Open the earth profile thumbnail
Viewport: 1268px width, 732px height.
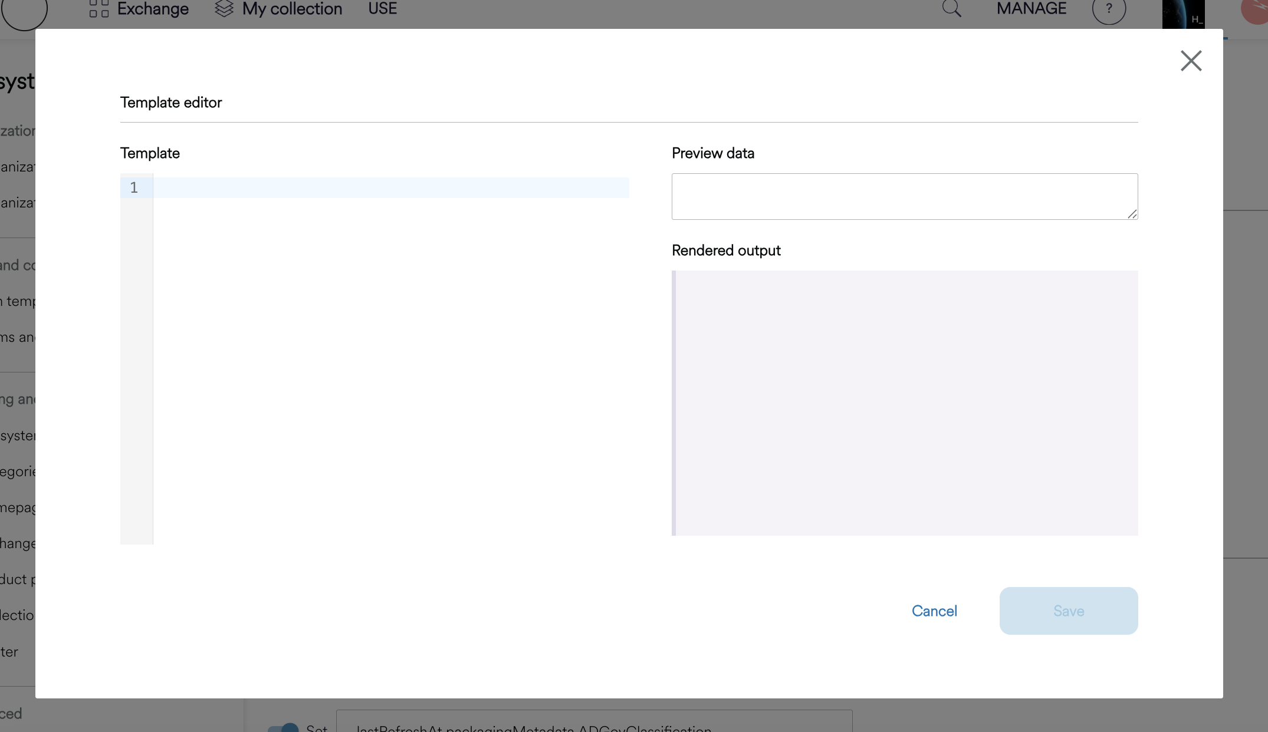[1183, 14]
